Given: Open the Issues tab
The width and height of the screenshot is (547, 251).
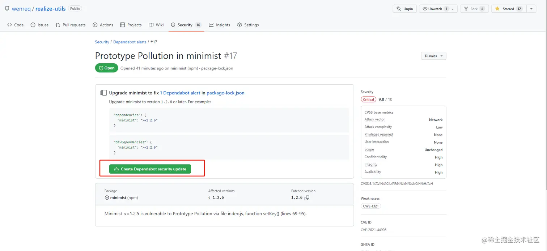Looking at the screenshot, I should pos(40,25).
